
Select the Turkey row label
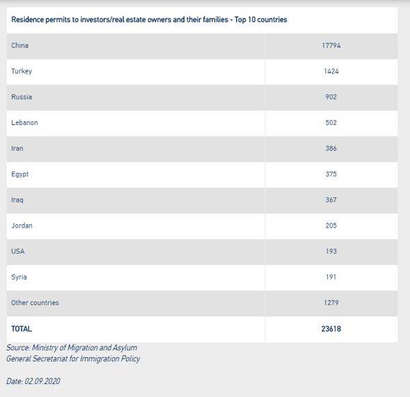pos(21,71)
